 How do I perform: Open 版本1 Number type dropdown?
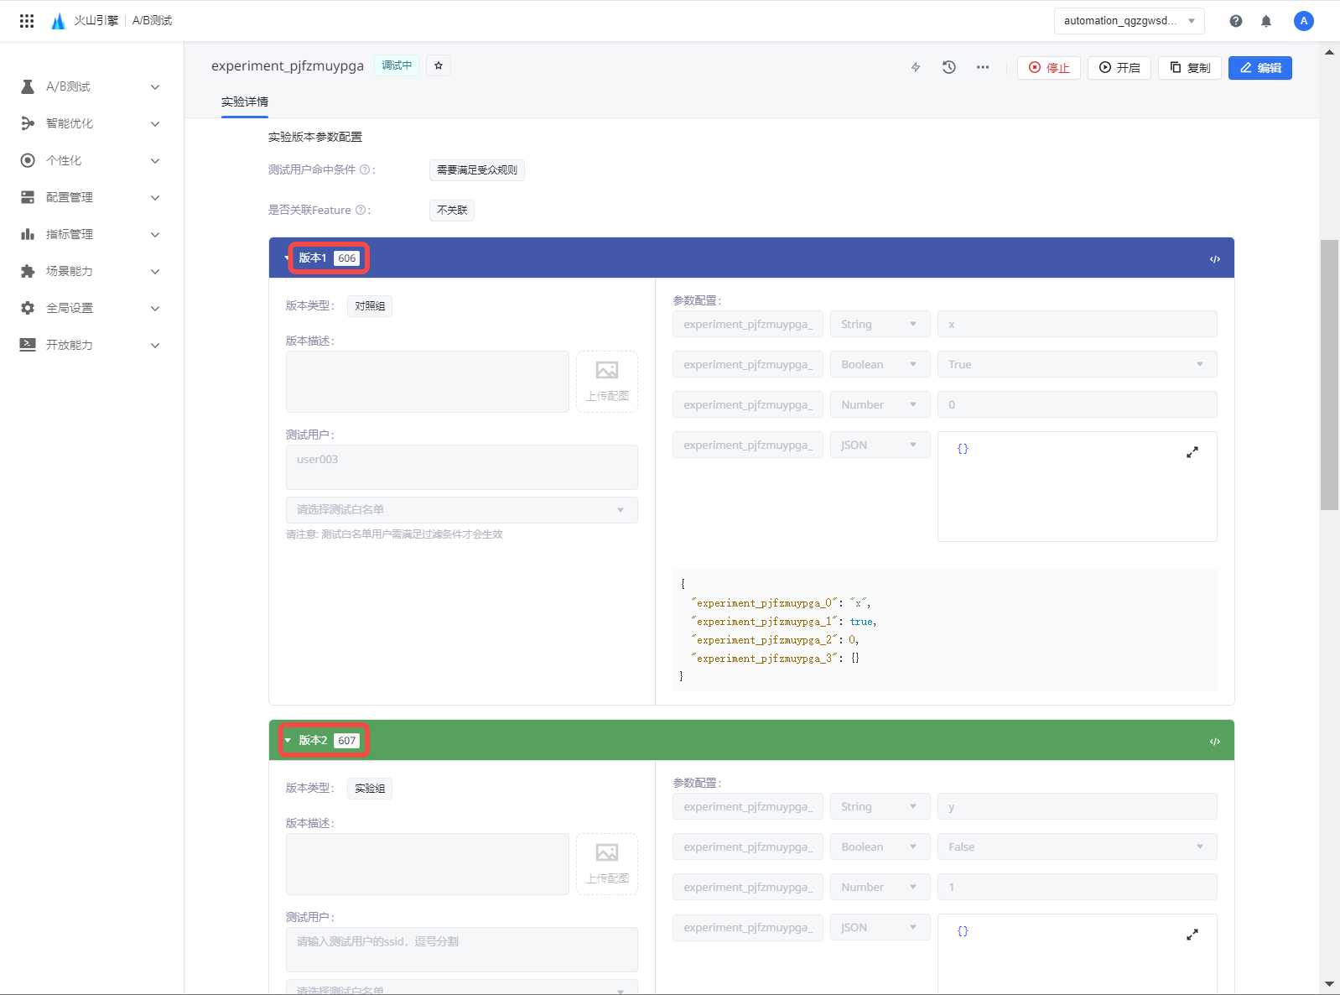pyautogui.click(x=880, y=404)
